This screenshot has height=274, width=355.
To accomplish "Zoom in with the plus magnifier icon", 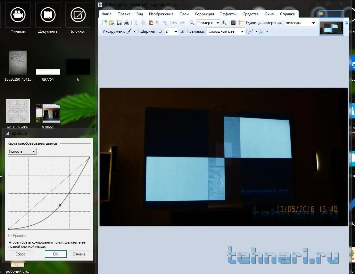I will [224, 23].
